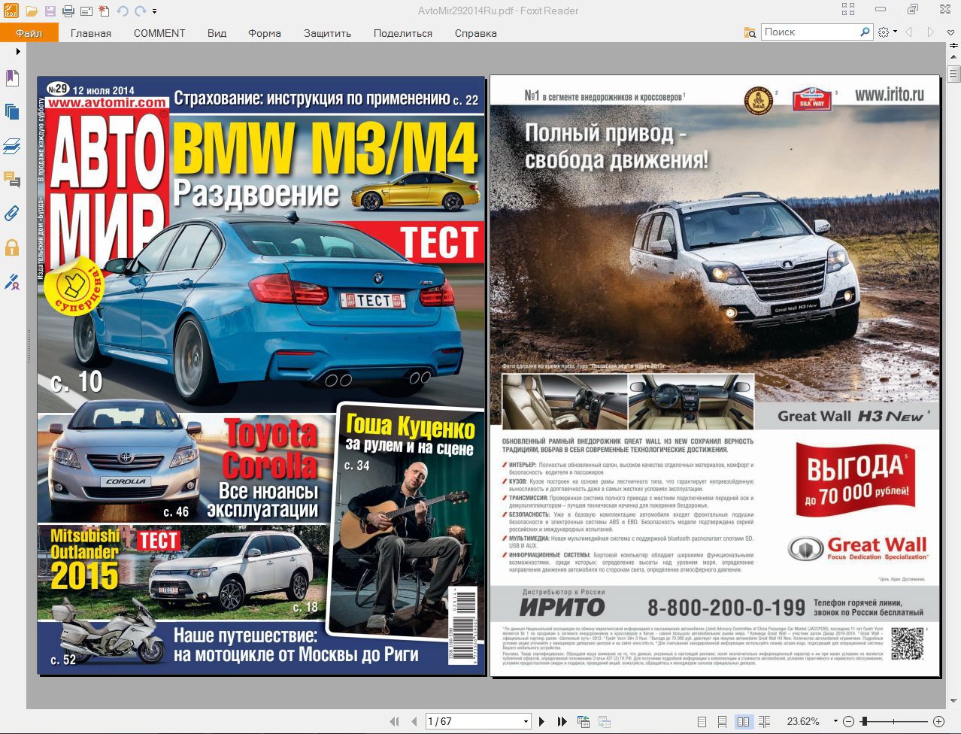Toggle fullscreen mode in the title bar

pos(849,10)
